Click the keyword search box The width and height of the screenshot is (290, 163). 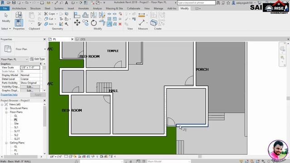click(196, 3)
